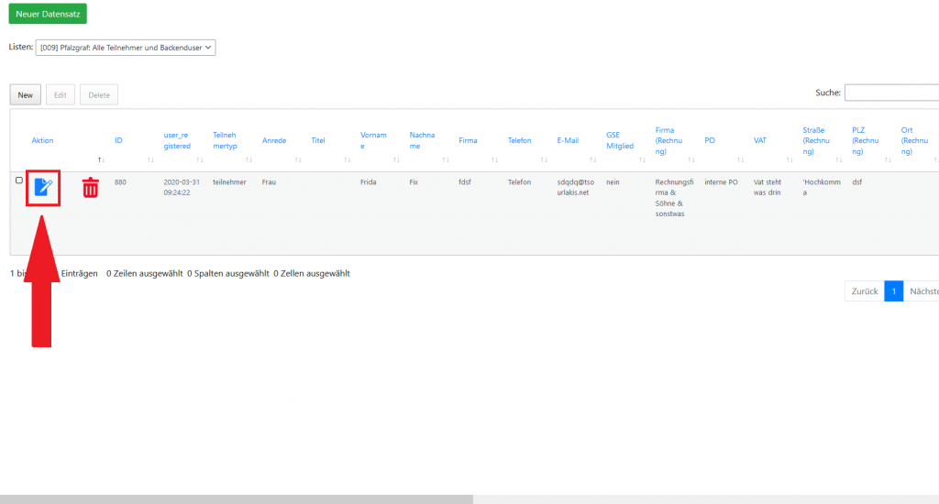Screen dimensions: 939x504
Task: Sort by the user_registered column header
Action: tap(177, 140)
